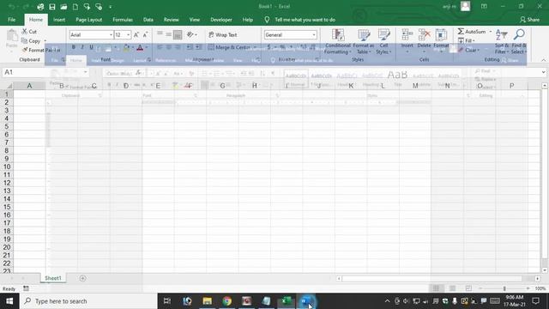Click the macro record icon in status bar
The height and width of the screenshot is (309, 549).
click(27, 288)
